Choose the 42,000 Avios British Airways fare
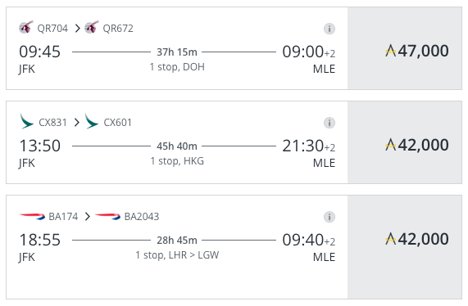The height and width of the screenshot is (306, 468). click(404, 247)
